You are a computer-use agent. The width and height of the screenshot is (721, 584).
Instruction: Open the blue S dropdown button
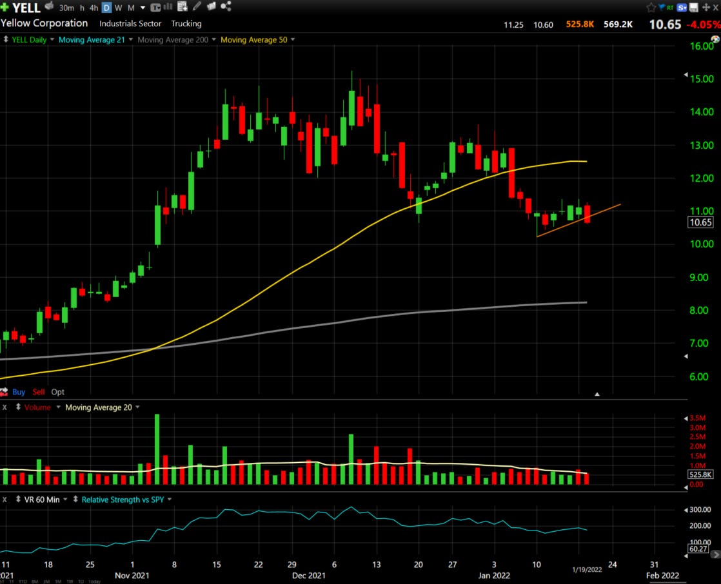(682, 7)
